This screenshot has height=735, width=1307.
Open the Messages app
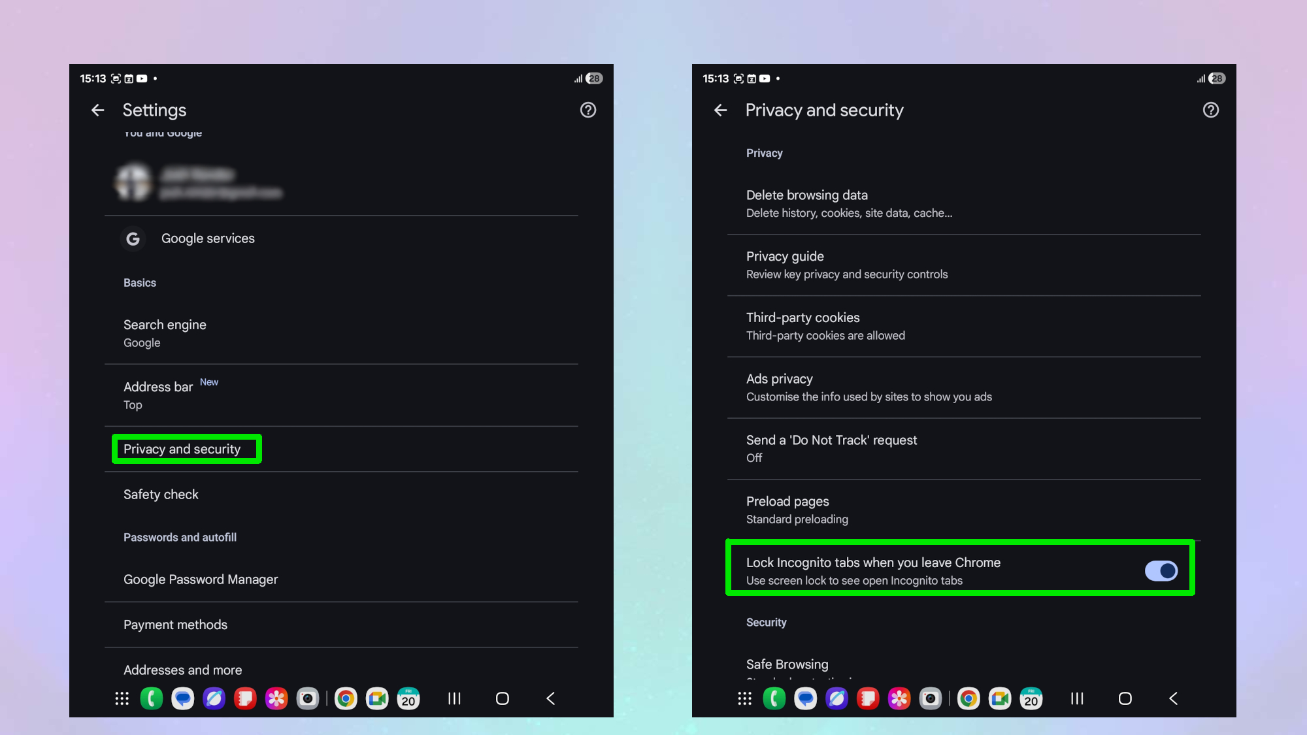(x=183, y=698)
